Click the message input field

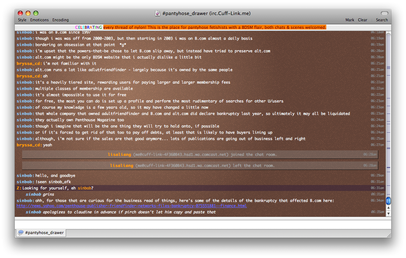(203, 224)
